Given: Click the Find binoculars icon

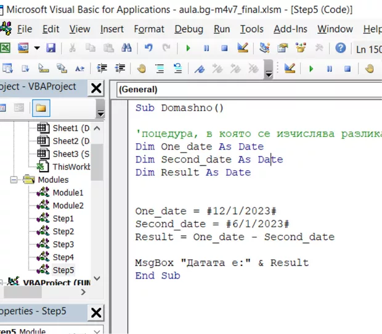Looking at the screenshot, I should click(126, 48).
